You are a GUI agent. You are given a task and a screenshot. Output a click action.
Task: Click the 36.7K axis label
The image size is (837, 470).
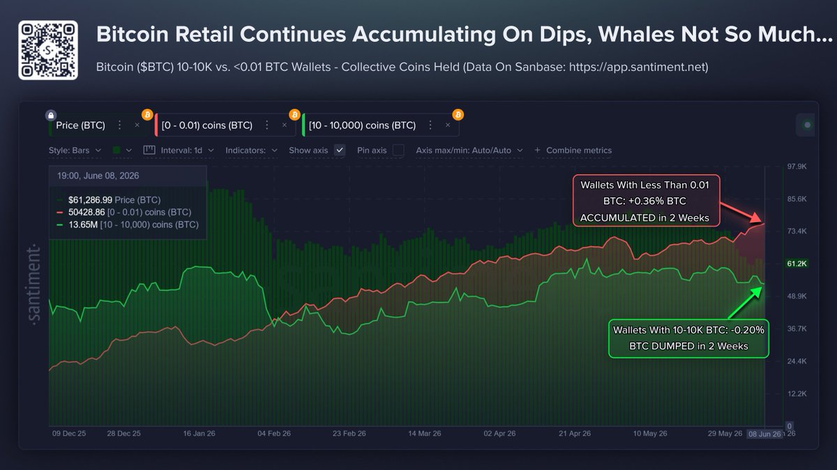(797, 328)
